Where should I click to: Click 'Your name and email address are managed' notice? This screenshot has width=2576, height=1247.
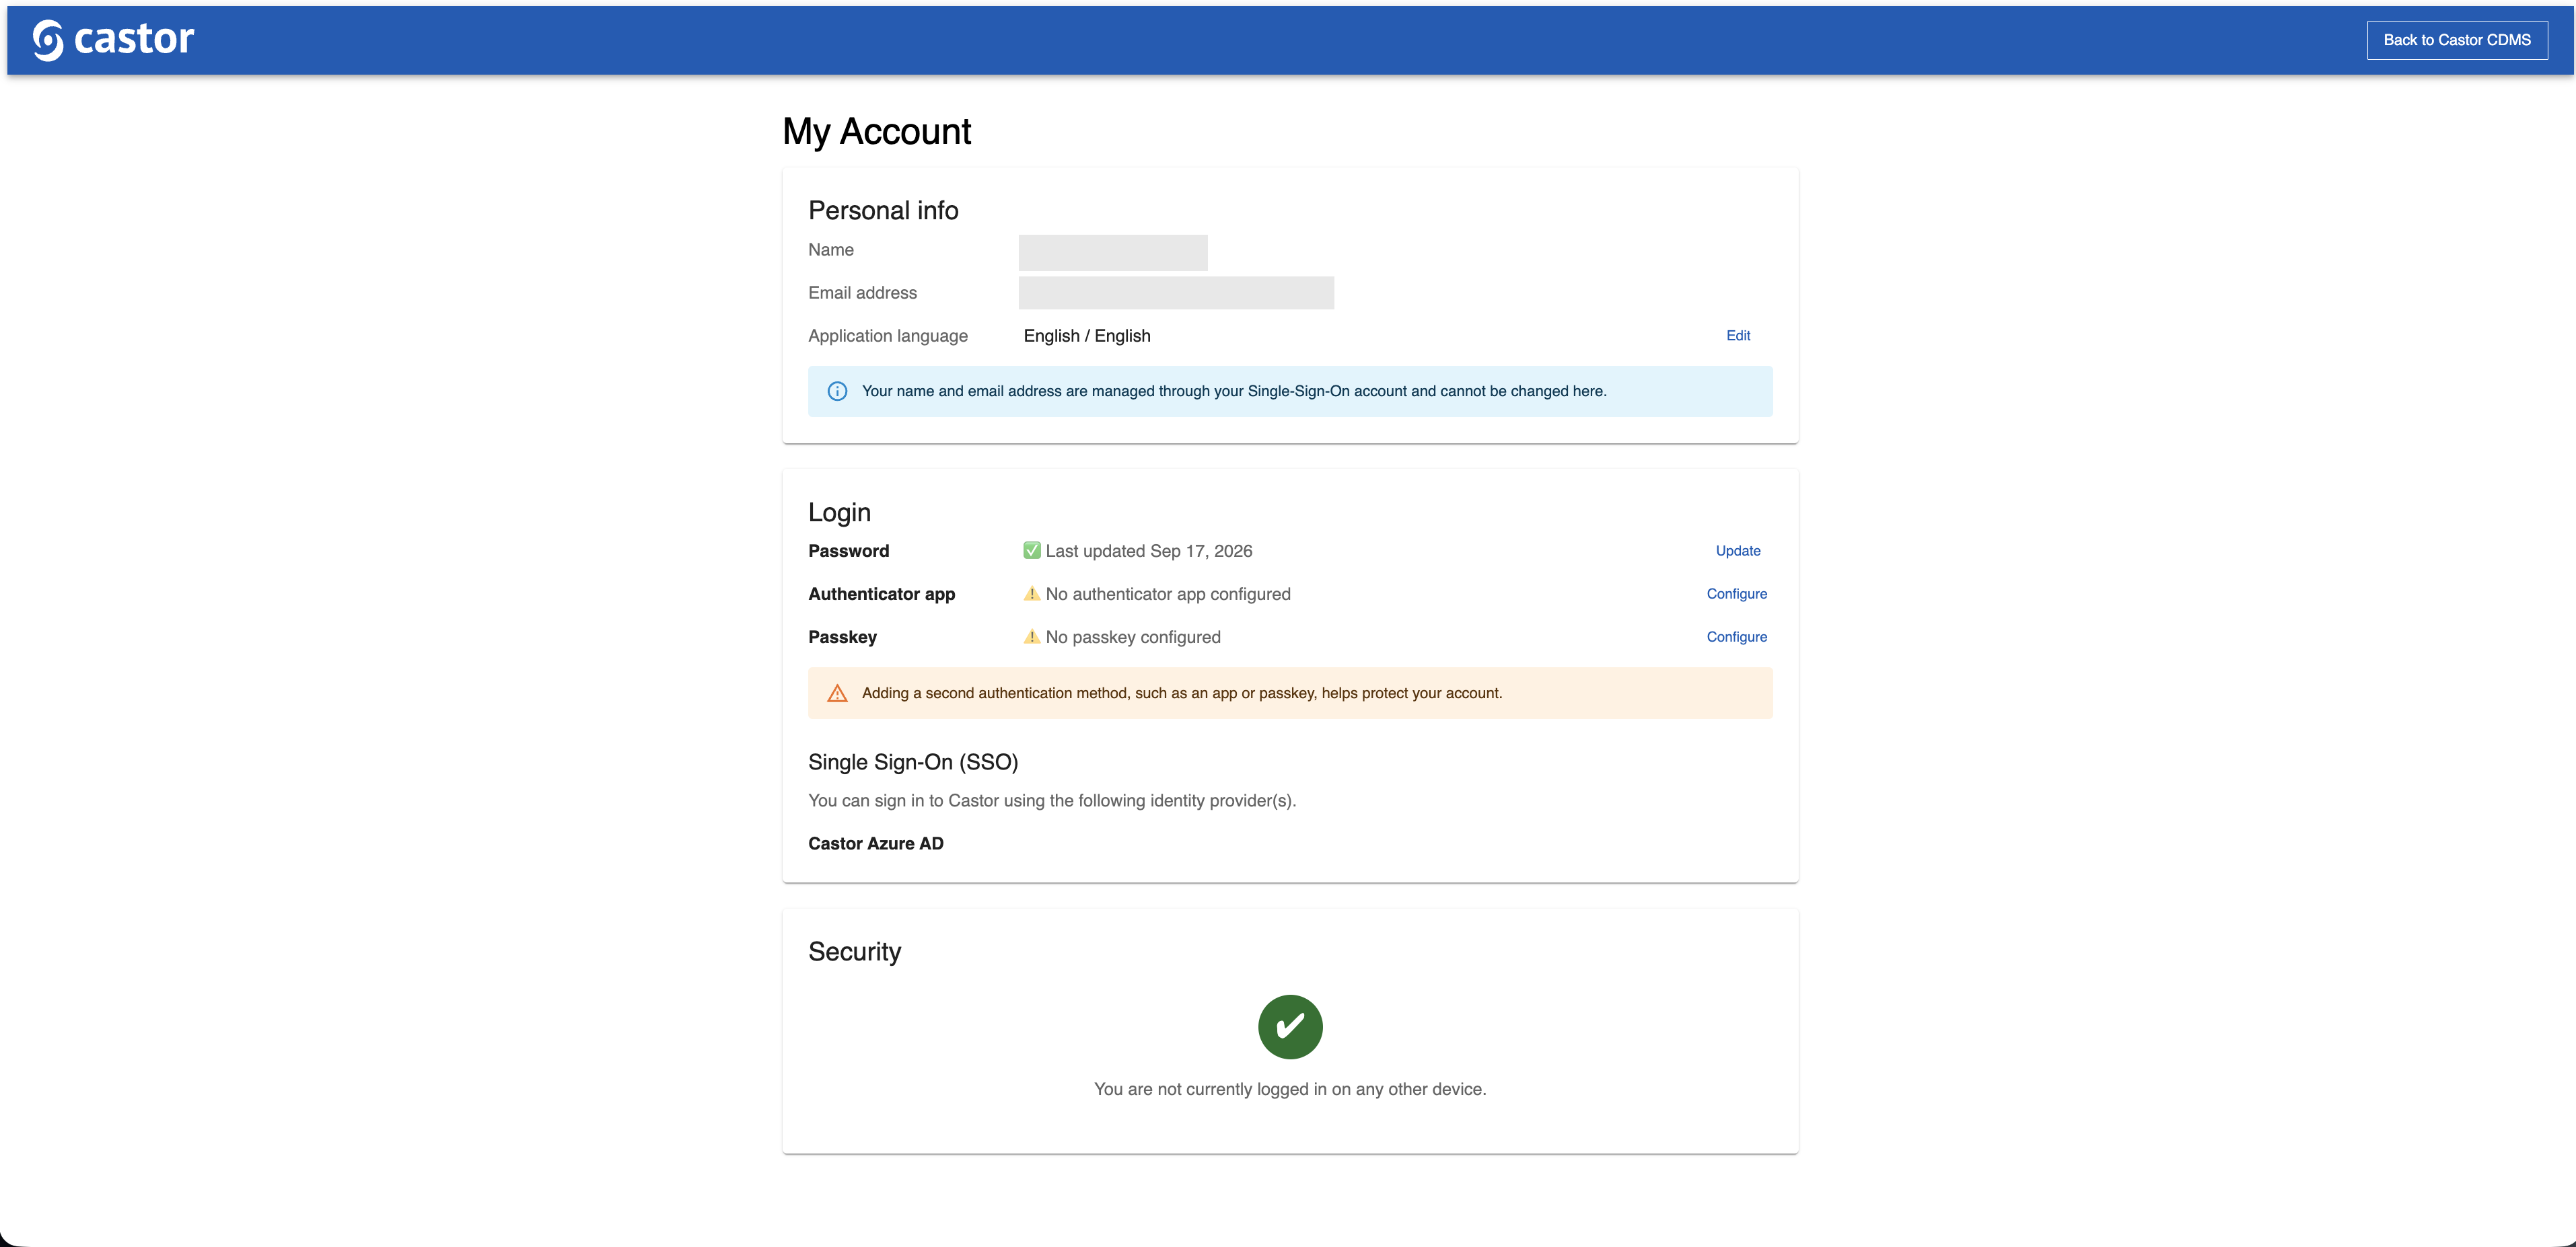1234,391
